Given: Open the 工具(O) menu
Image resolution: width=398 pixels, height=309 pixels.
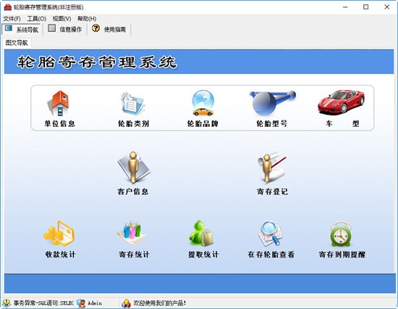Looking at the screenshot, I should click(x=37, y=19).
